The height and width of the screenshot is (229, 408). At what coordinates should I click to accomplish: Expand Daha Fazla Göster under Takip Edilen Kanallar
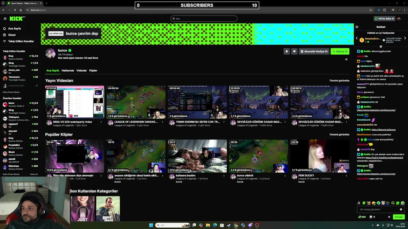[11, 92]
